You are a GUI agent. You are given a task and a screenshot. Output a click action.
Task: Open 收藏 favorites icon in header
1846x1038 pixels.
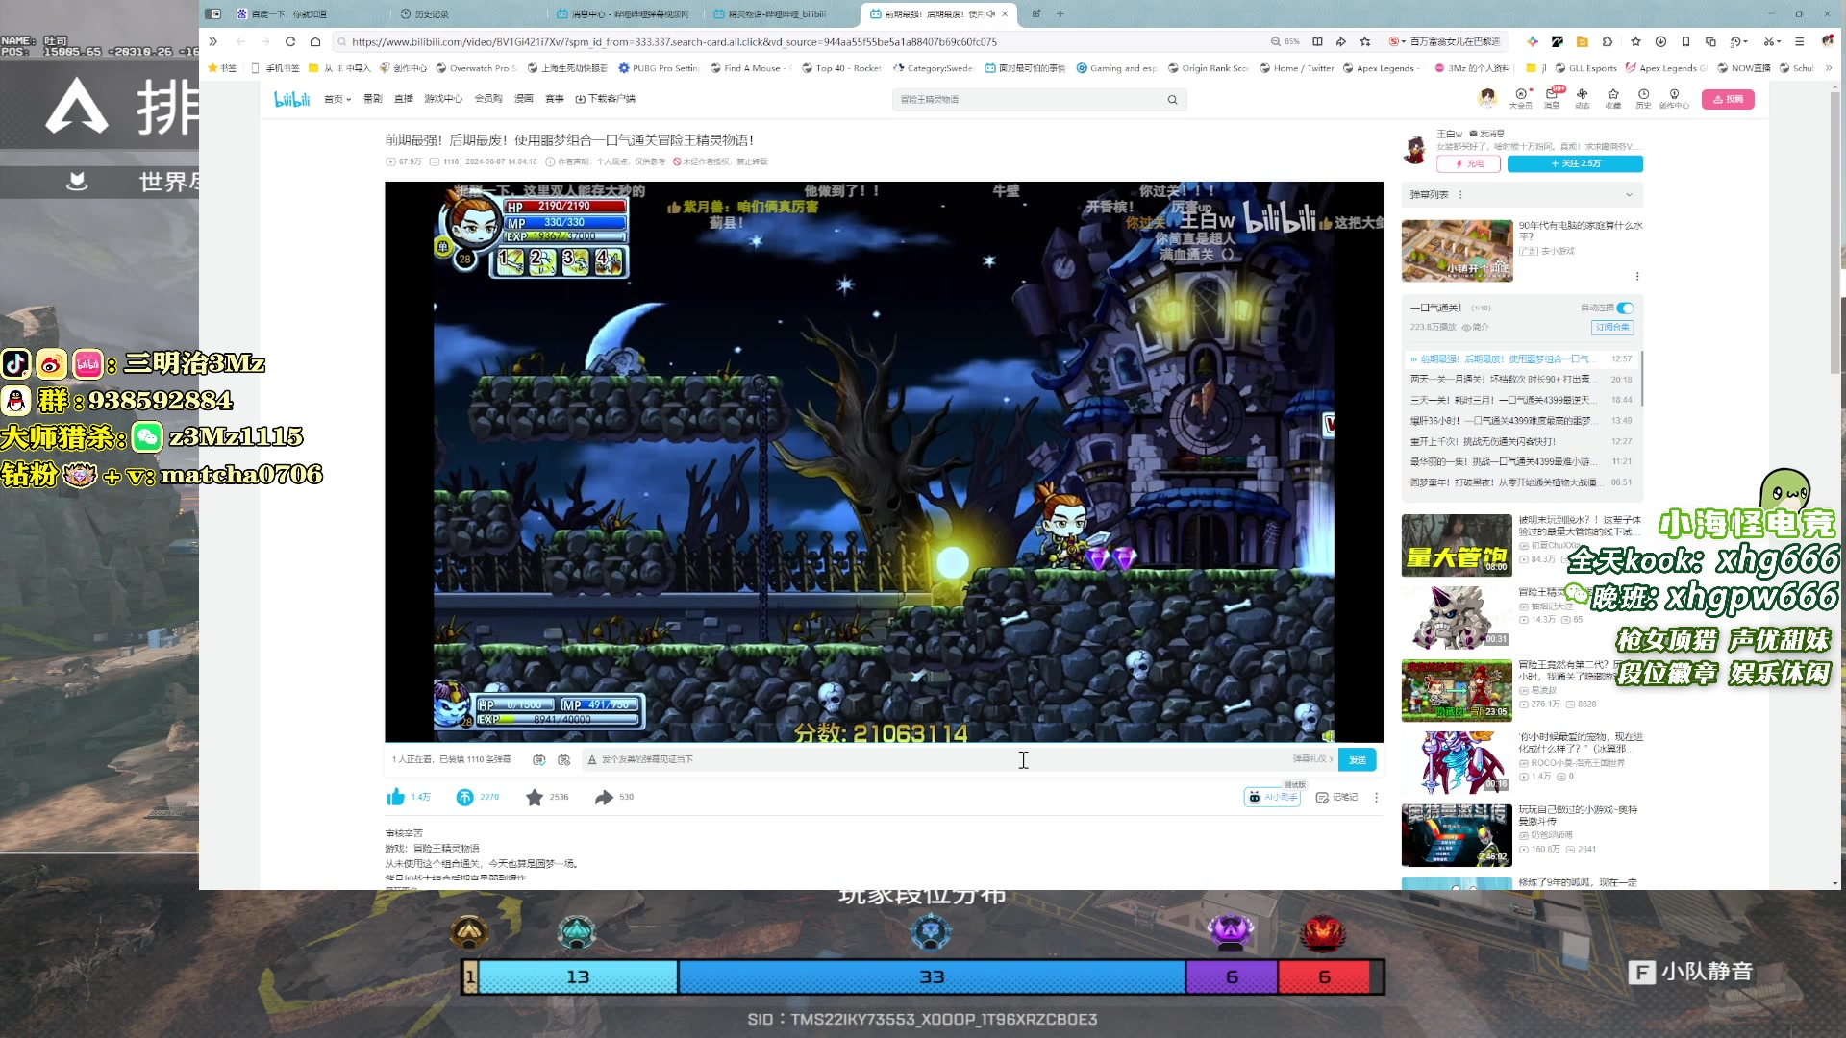click(x=1613, y=98)
